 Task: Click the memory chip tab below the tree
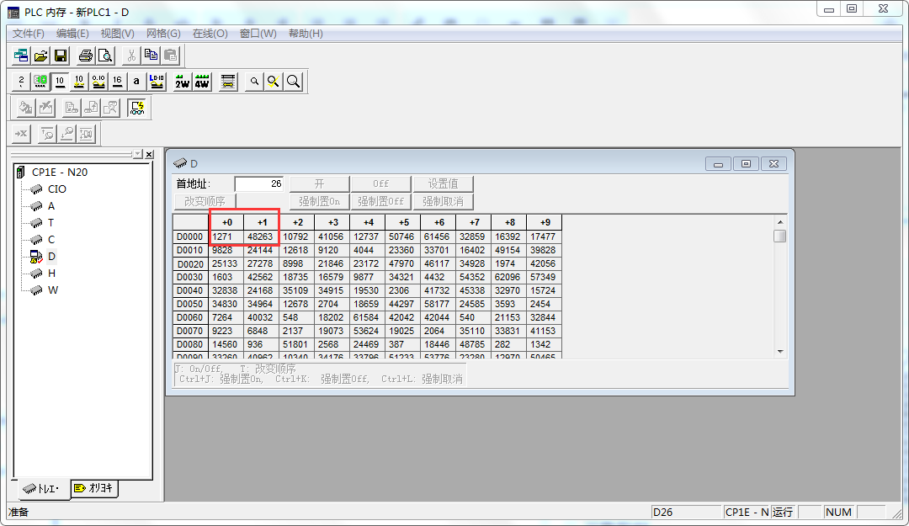tap(42, 489)
